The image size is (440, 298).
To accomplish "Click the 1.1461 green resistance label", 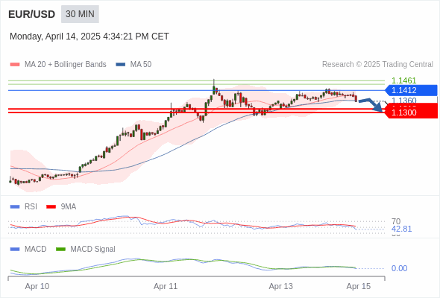I will click(403, 80).
